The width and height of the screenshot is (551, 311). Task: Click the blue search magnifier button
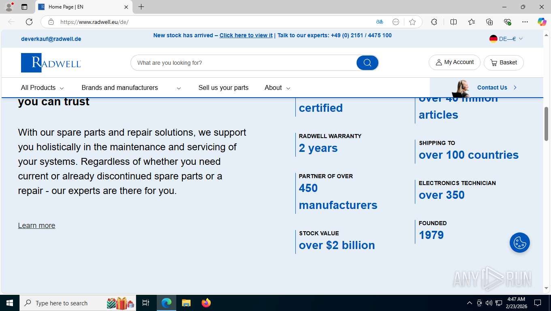[x=367, y=63]
